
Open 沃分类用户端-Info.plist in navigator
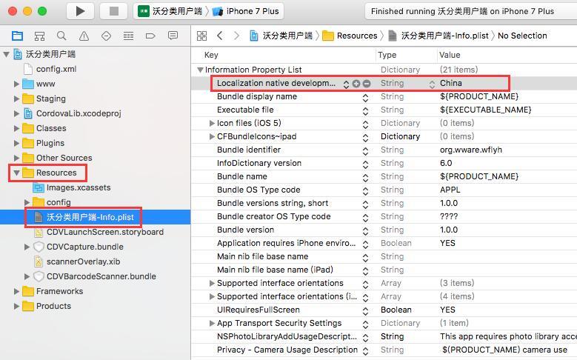pos(90,217)
